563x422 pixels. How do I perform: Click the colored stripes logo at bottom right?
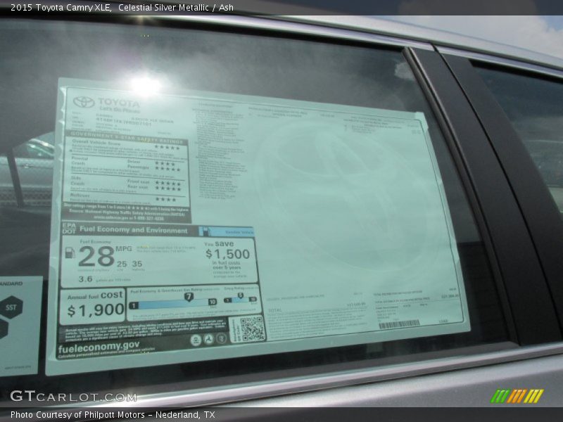517,396
